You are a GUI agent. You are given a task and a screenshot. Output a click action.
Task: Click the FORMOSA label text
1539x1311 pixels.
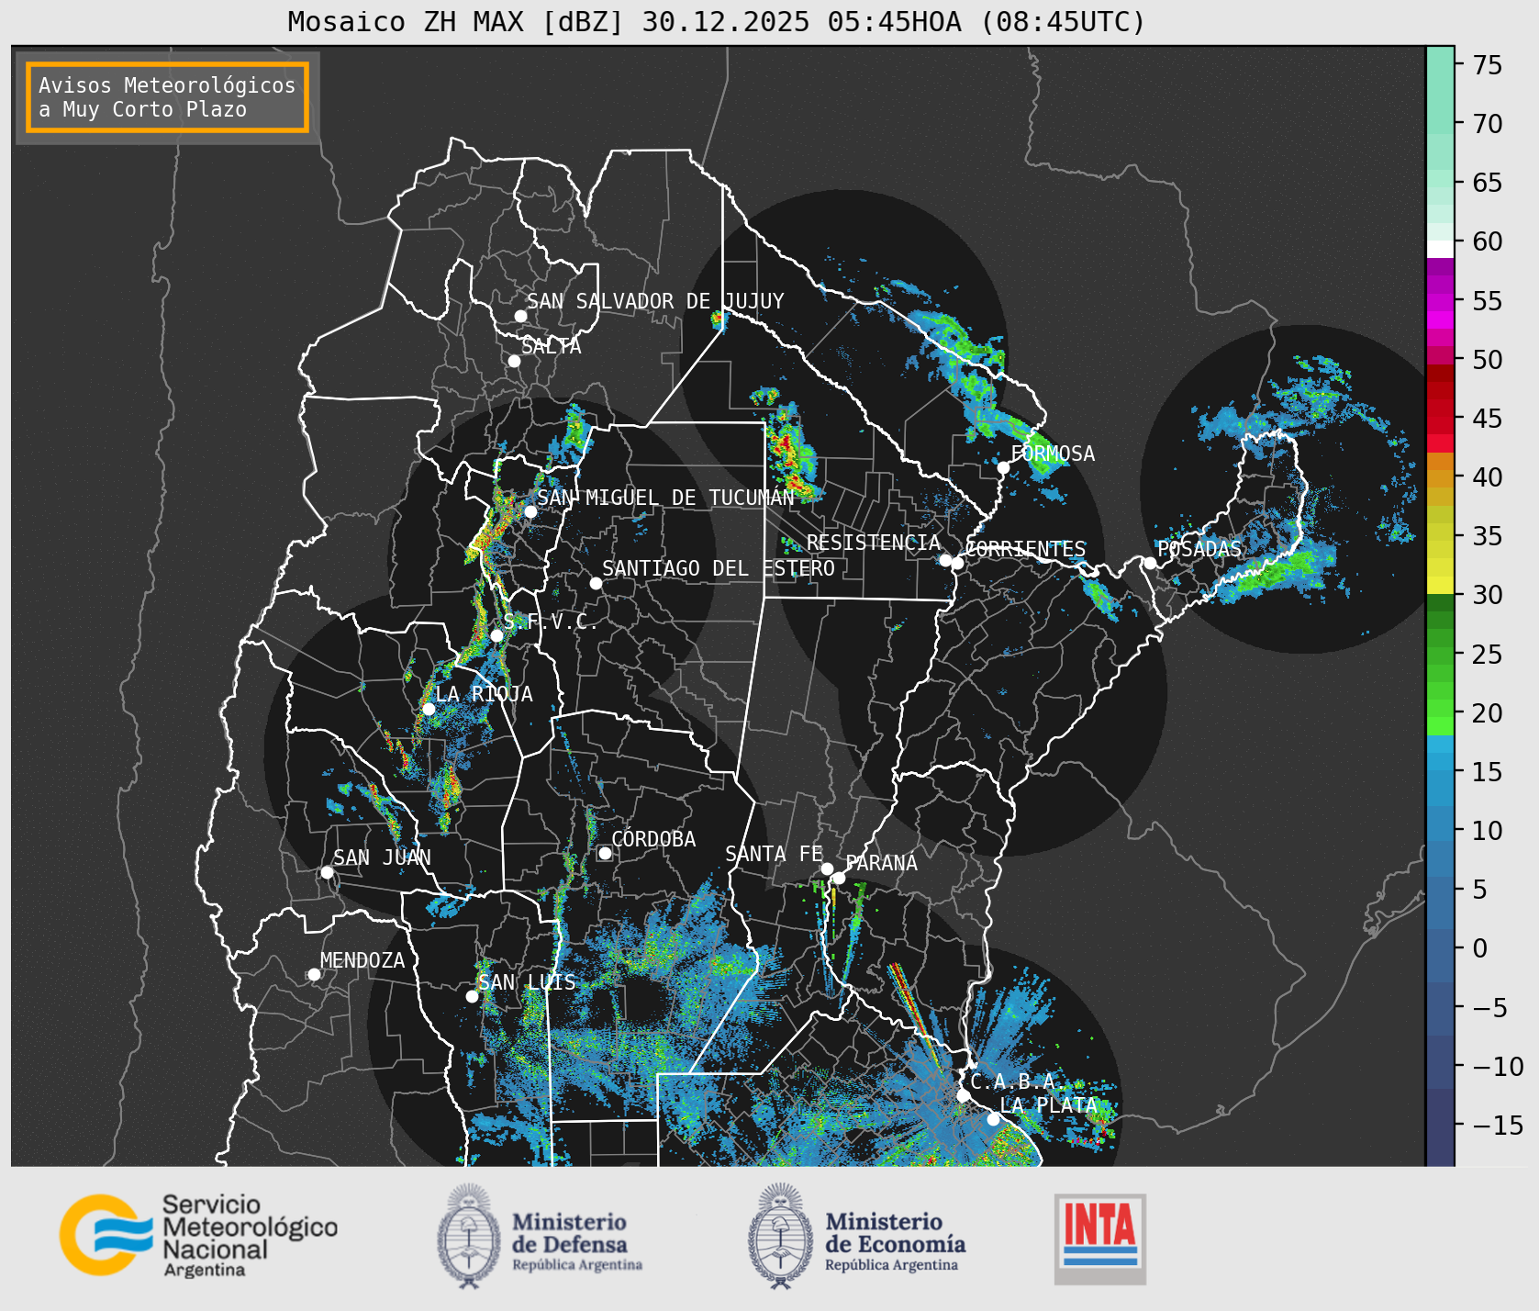pyautogui.click(x=1053, y=454)
